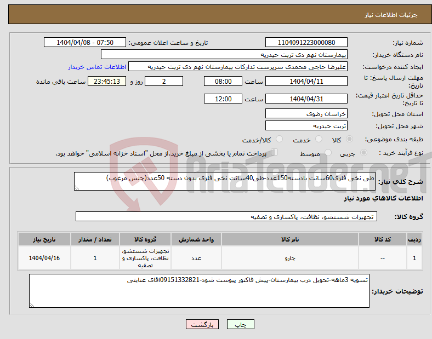Viewport: 432px width, 339px height.
Task: Select the خدمت radio button
Action: [319, 139]
